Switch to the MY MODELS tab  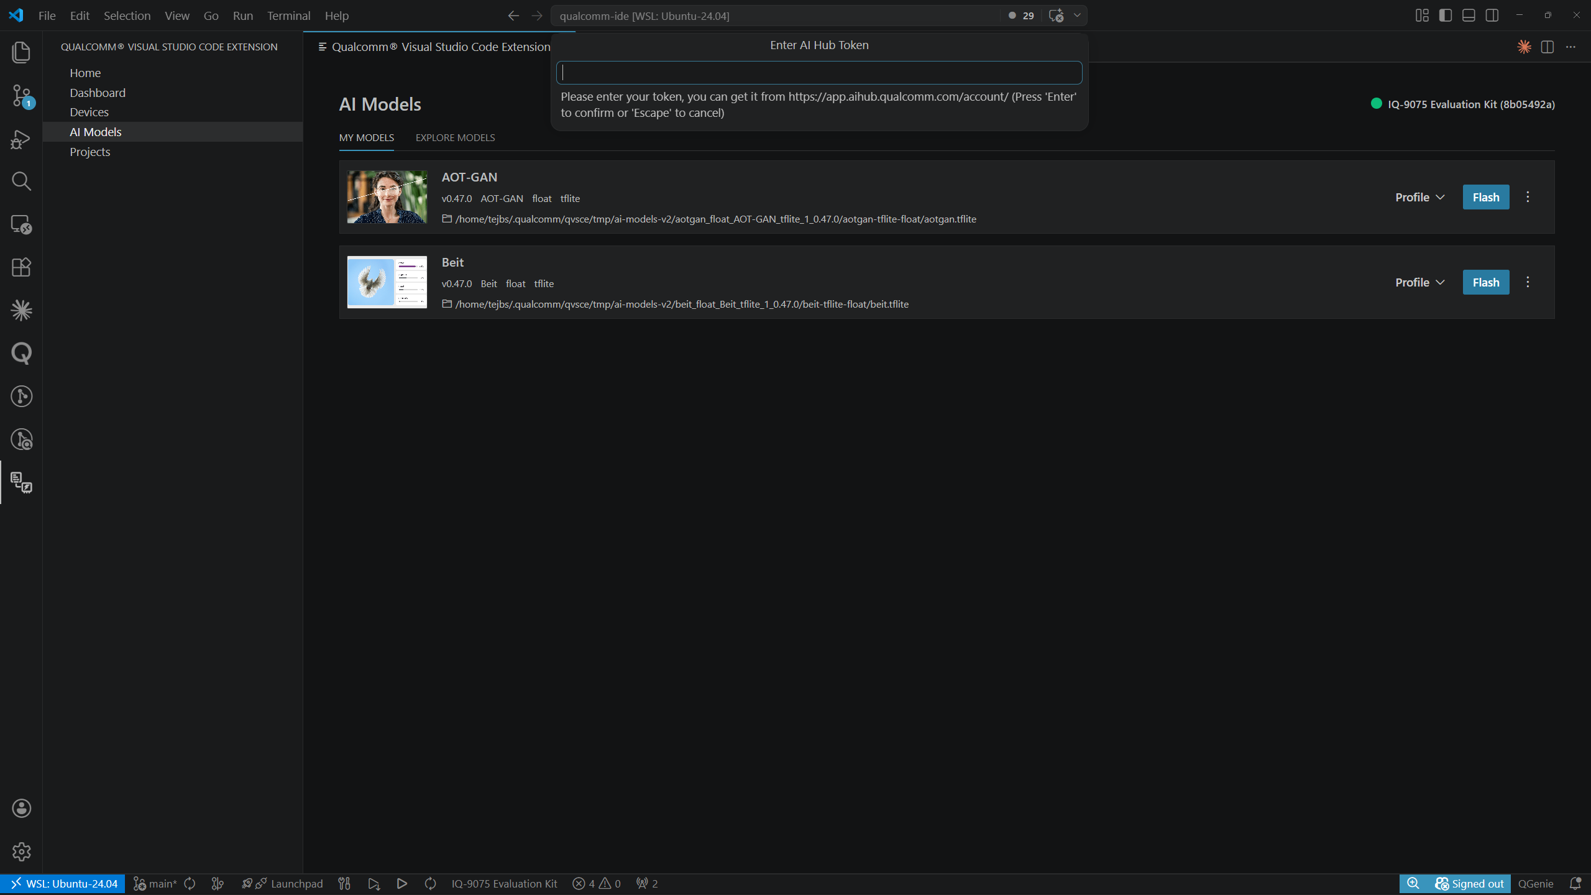click(x=366, y=137)
